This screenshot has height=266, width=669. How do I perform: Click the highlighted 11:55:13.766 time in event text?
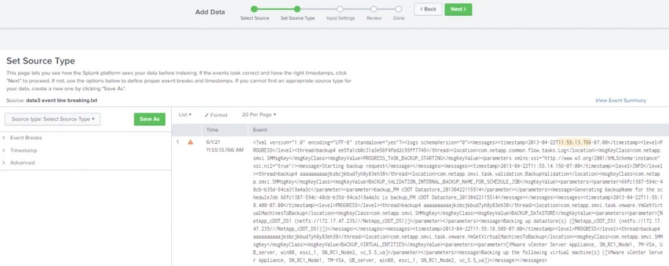pos(574,142)
